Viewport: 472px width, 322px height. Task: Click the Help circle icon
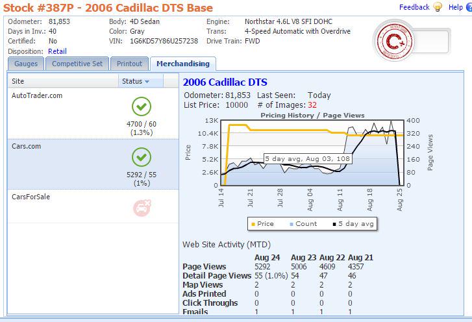click(x=469, y=7)
